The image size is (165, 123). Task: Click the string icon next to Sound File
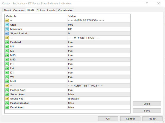[7, 99]
